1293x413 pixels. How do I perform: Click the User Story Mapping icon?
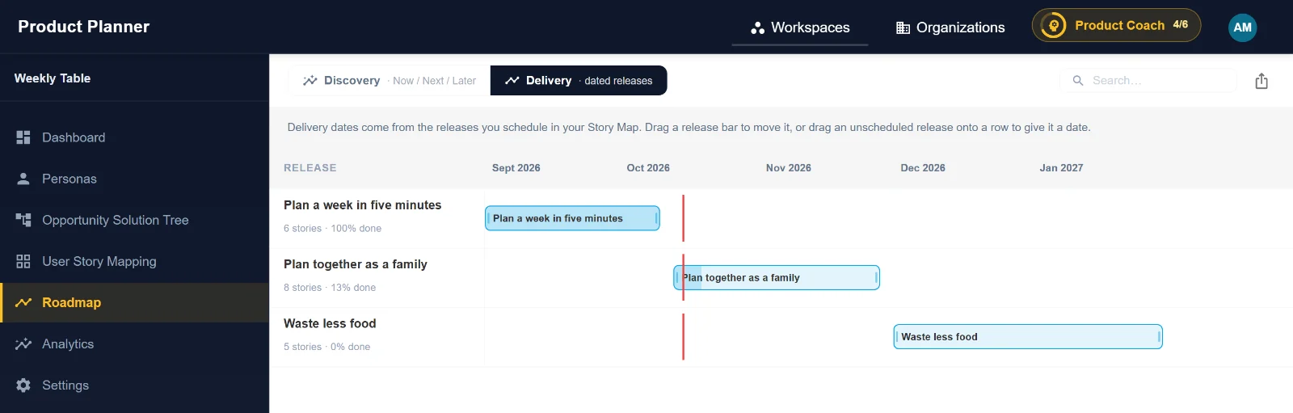pyautogui.click(x=23, y=261)
